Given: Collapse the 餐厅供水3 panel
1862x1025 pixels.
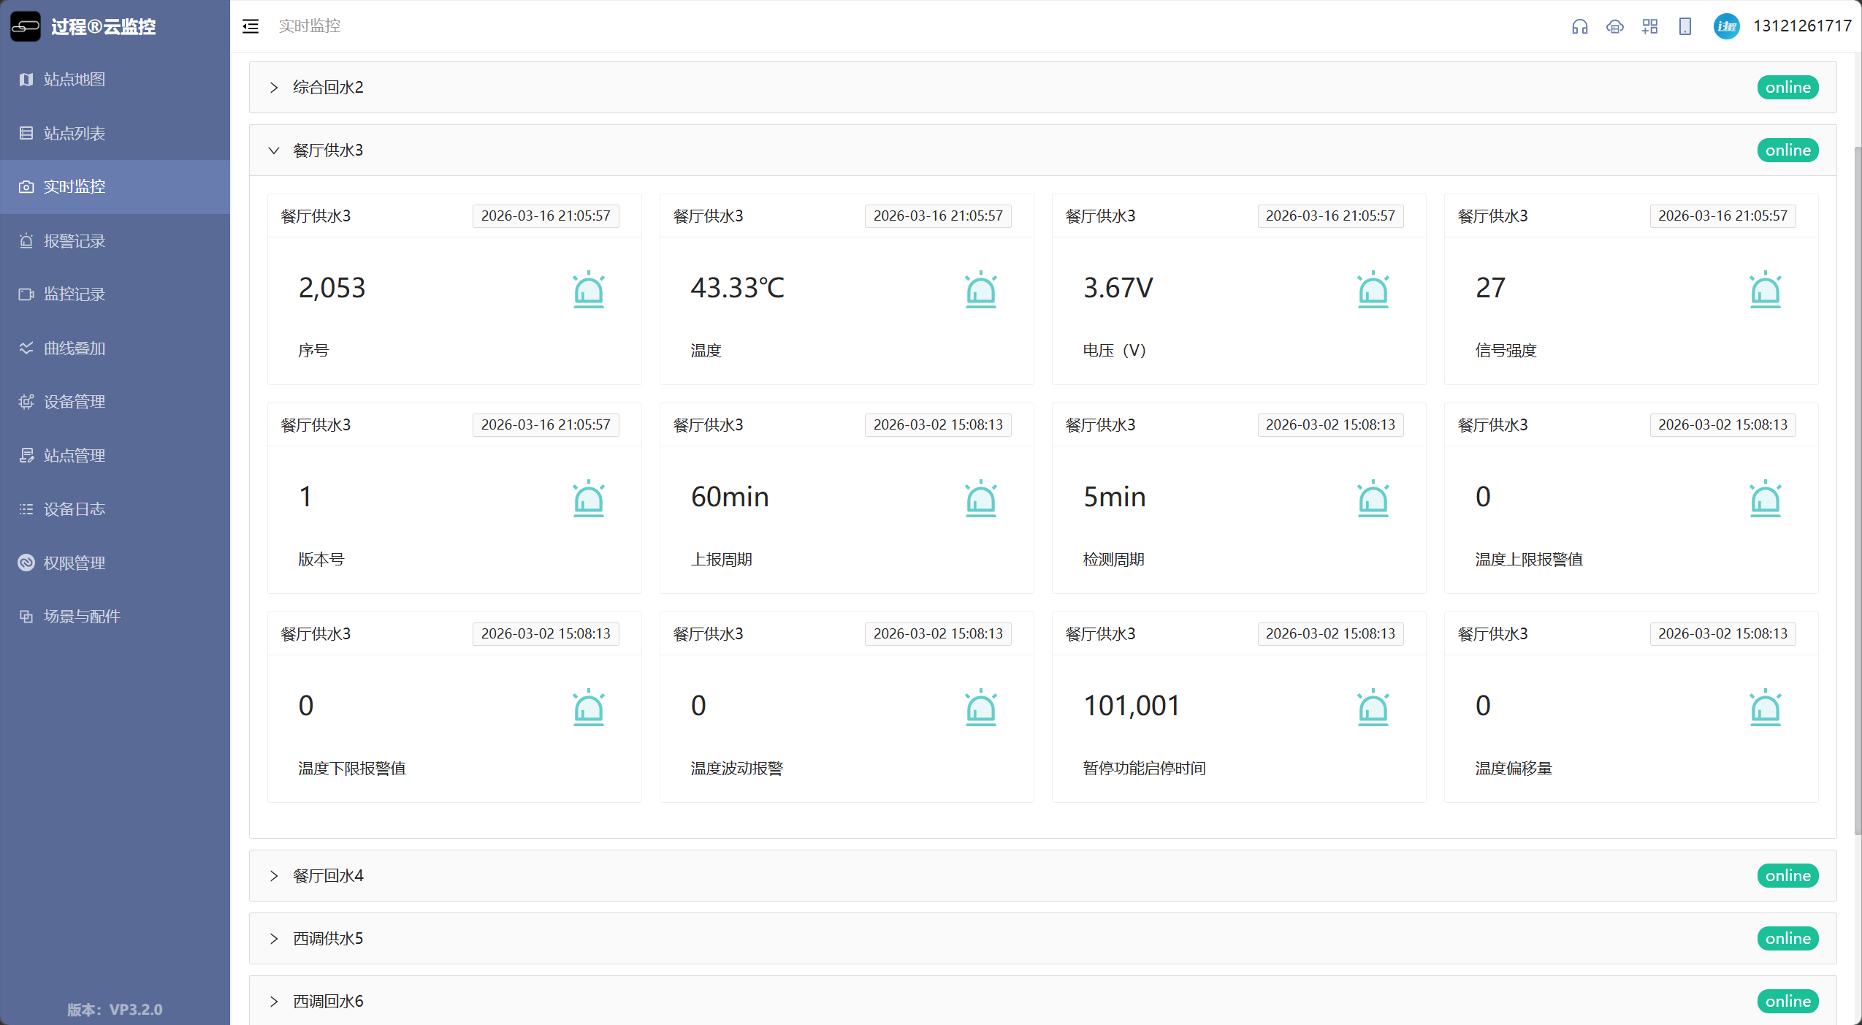Looking at the screenshot, I should tap(274, 150).
